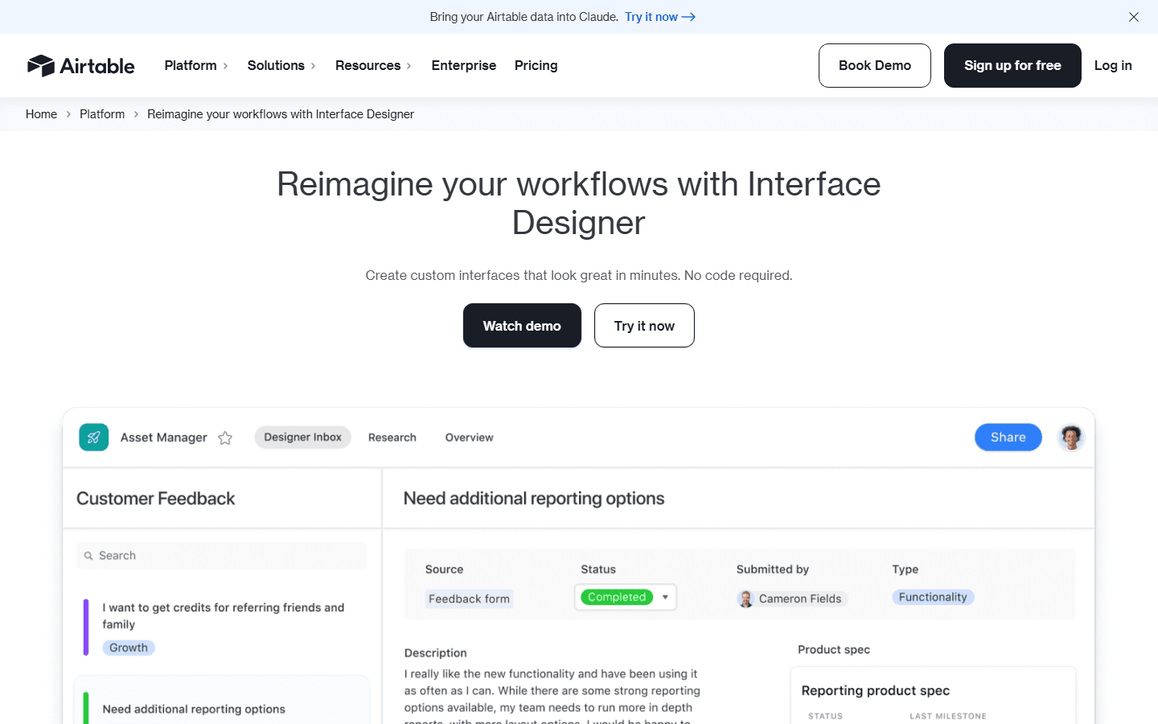Screen dimensions: 1158x724
Task: Dismiss the Claude announcement banner
Action: coord(1134,17)
